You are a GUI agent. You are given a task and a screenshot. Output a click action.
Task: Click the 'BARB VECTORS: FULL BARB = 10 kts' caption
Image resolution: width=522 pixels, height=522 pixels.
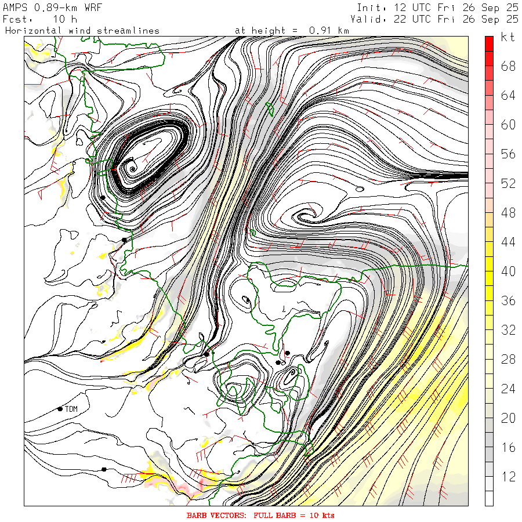click(260, 516)
